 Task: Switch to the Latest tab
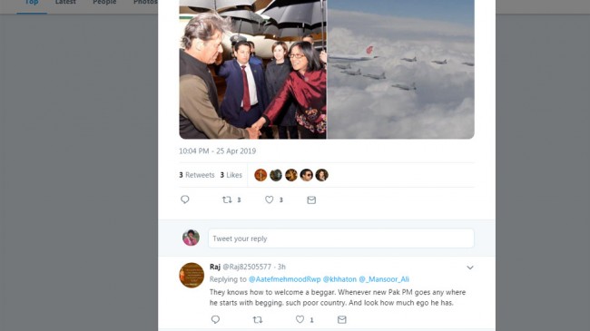65,2
